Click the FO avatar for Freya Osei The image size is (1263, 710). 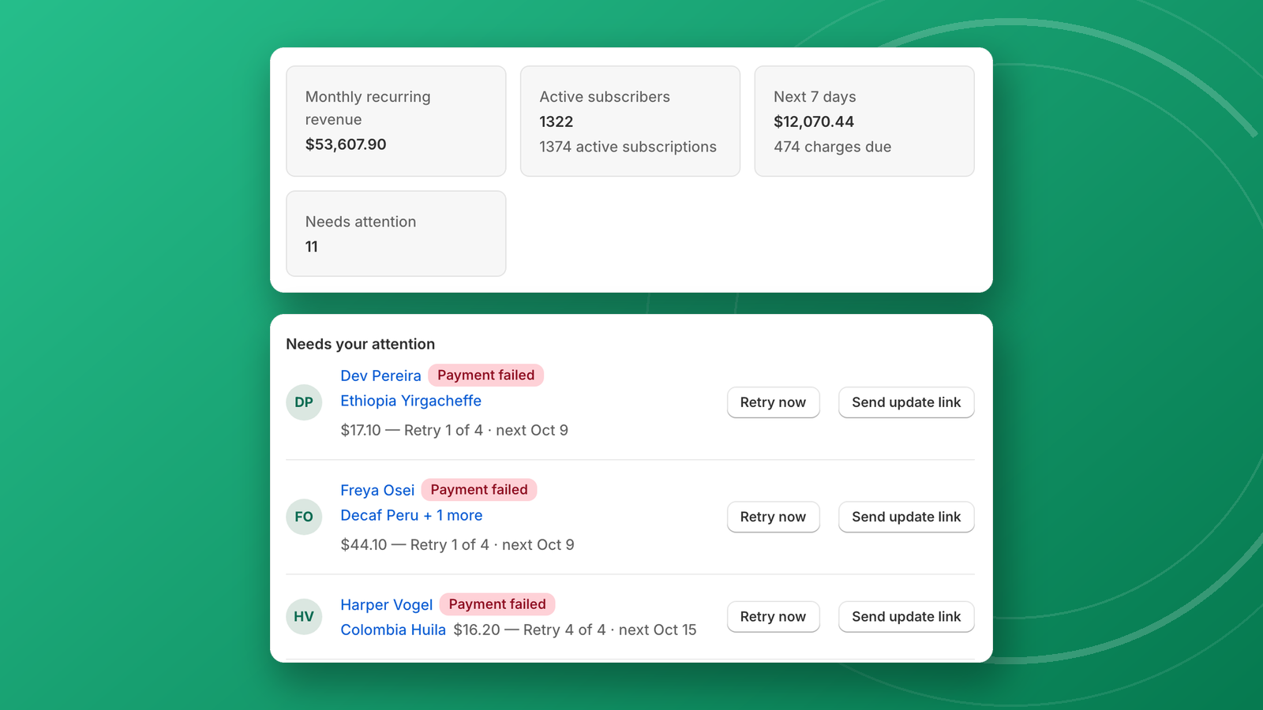pos(304,517)
